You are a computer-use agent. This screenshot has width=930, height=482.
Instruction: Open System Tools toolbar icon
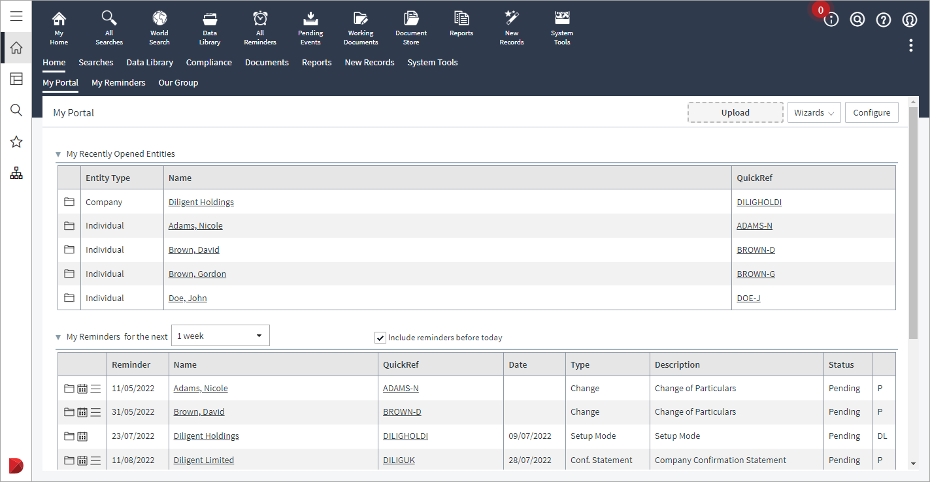click(x=562, y=28)
